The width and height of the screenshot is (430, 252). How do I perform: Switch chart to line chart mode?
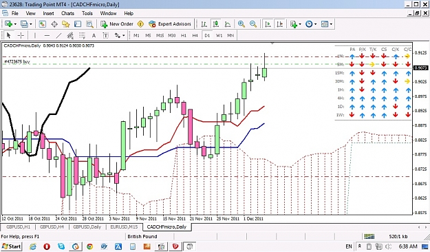coord(228,24)
